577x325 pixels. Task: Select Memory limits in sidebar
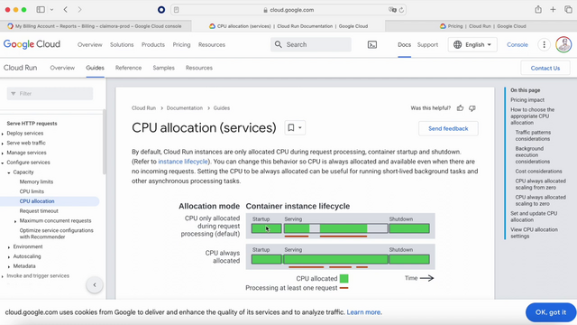(36, 181)
